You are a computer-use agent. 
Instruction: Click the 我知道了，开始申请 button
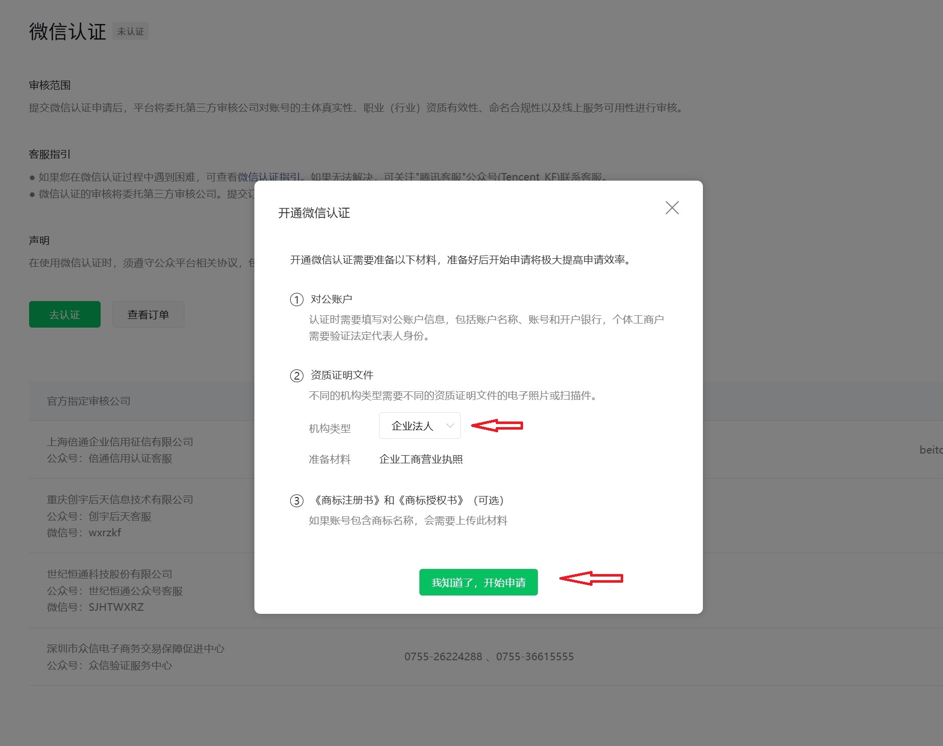[x=478, y=582]
